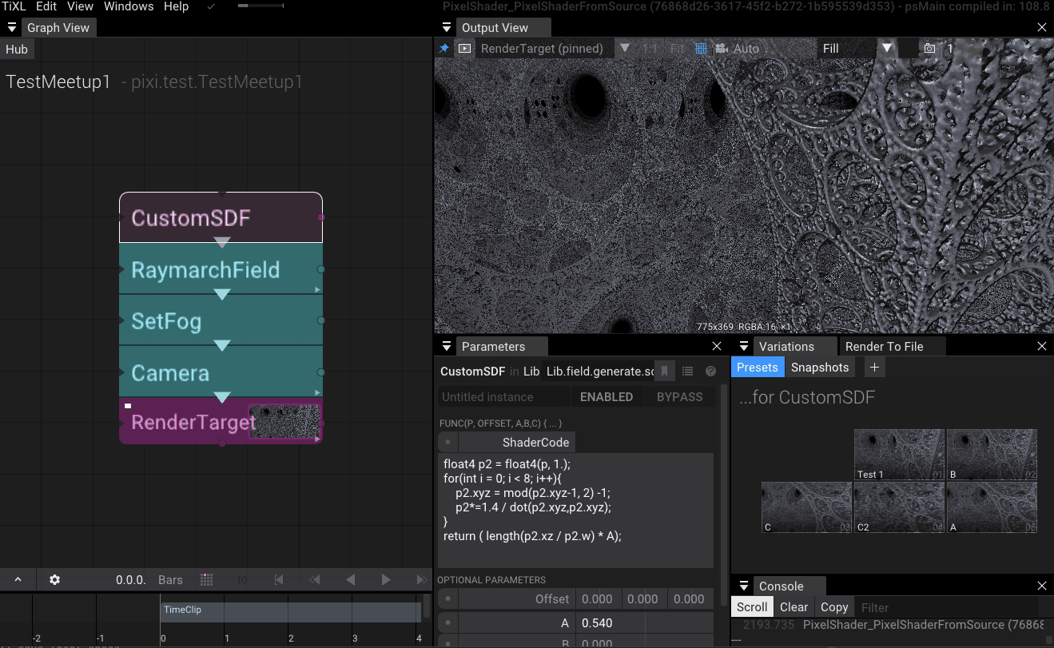
Task: Open the timeline settings gear icon
Action: (54, 579)
